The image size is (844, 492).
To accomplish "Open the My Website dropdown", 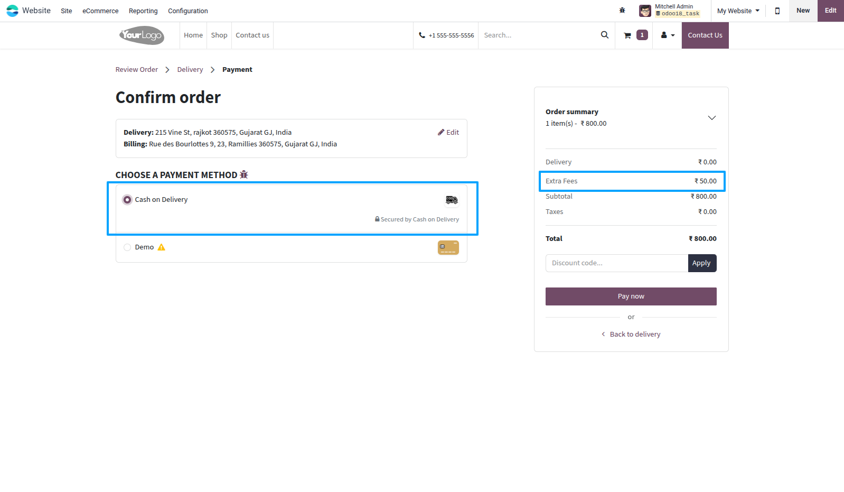I will pos(738,11).
